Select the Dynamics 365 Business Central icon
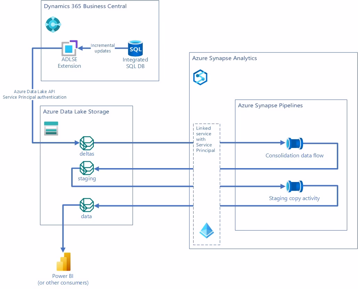358x289 pixels. point(53,24)
